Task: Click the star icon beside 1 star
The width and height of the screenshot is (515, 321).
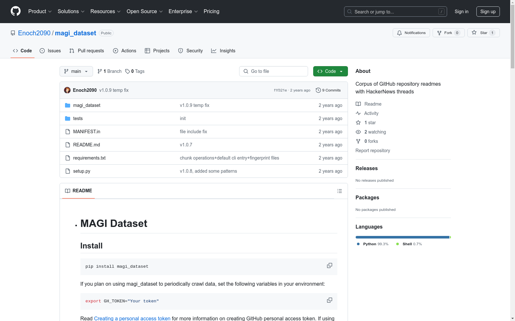Action: 358,123
